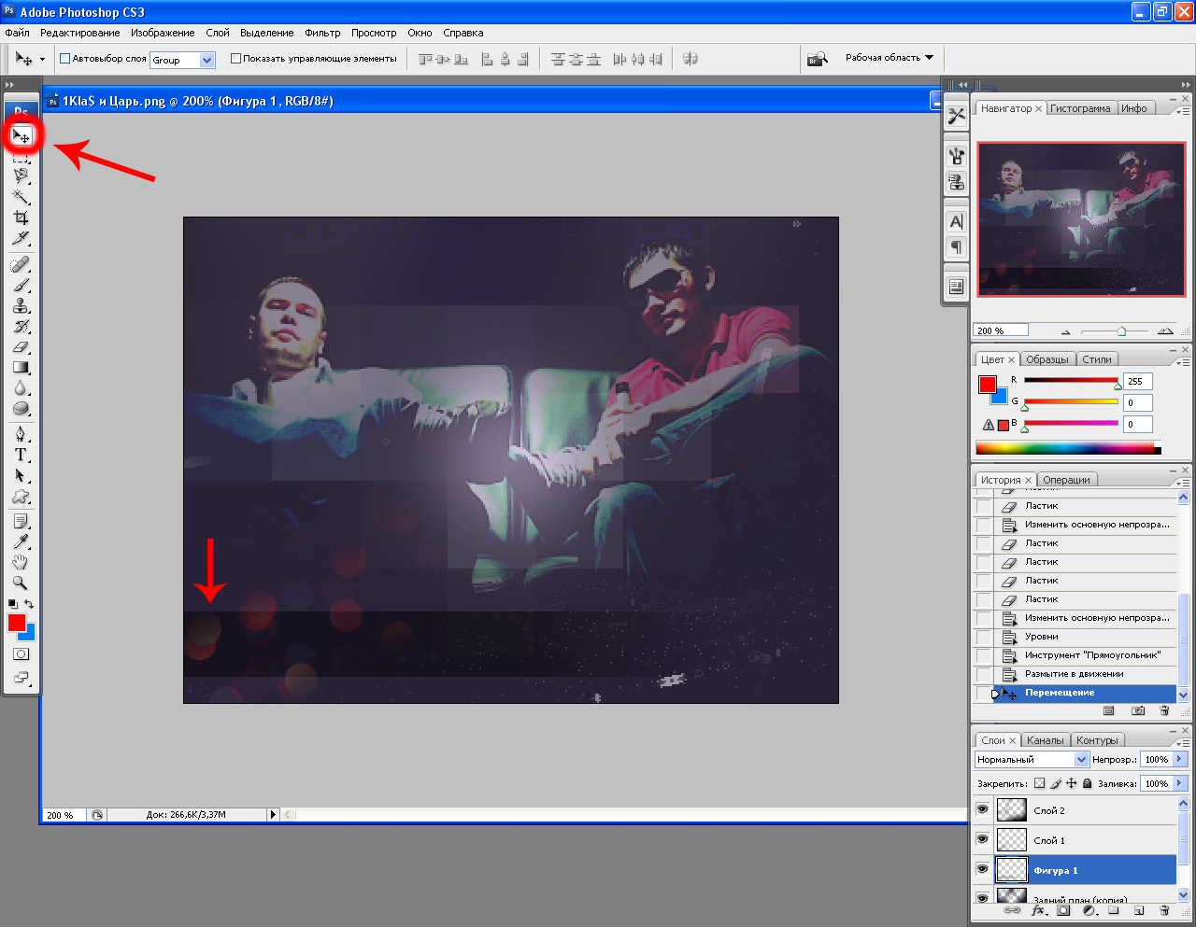Enable the Автовыбор слоя checkbox

pos(65,58)
